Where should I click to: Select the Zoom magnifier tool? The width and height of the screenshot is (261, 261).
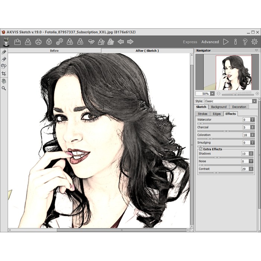4,88
